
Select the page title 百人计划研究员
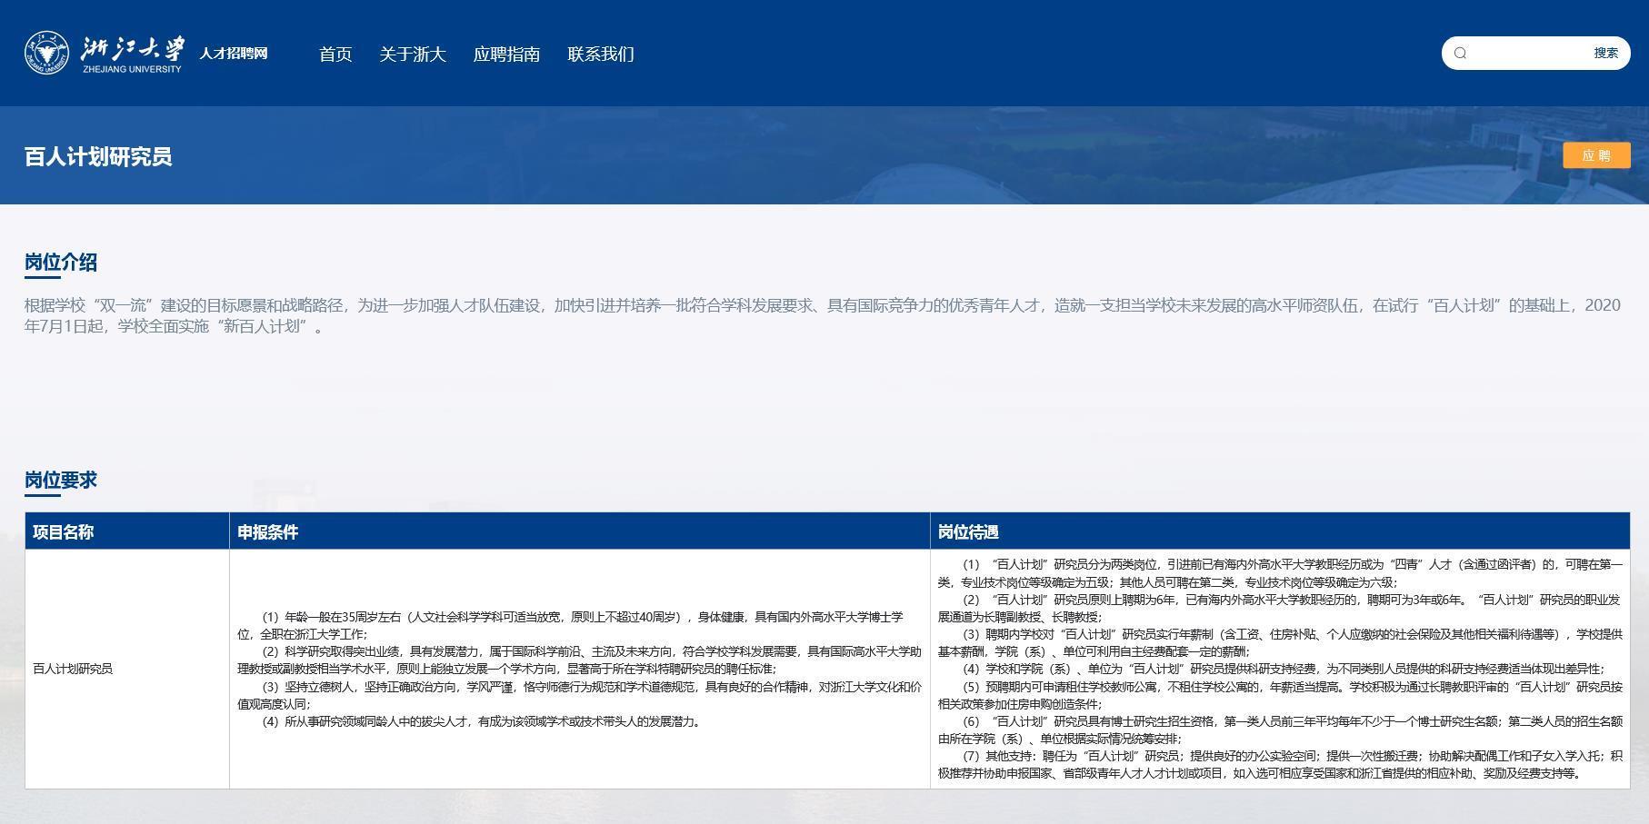pos(98,155)
